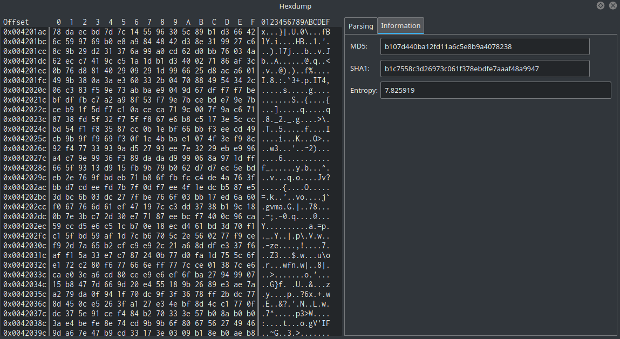620x339 pixels.
Task: Select the Information tab
Action: [400, 25]
